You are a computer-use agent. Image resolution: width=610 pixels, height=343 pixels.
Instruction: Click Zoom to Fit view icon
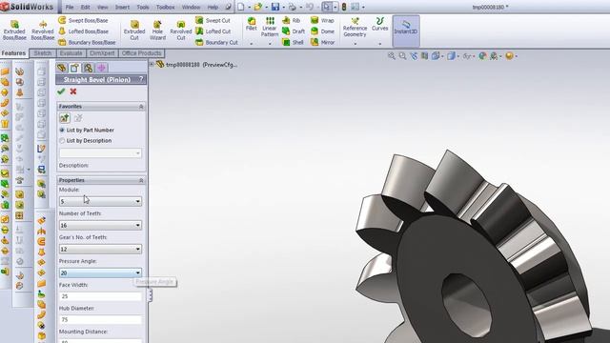coord(392,56)
